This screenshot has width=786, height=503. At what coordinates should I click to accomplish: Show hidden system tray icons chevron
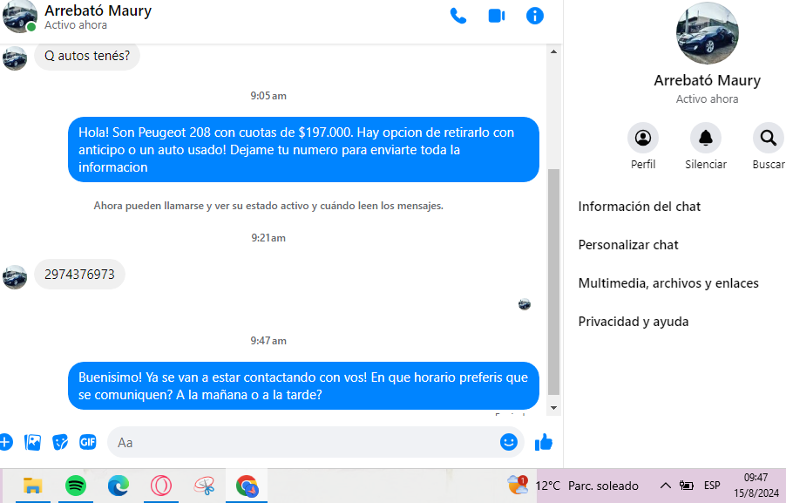pos(665,486)
